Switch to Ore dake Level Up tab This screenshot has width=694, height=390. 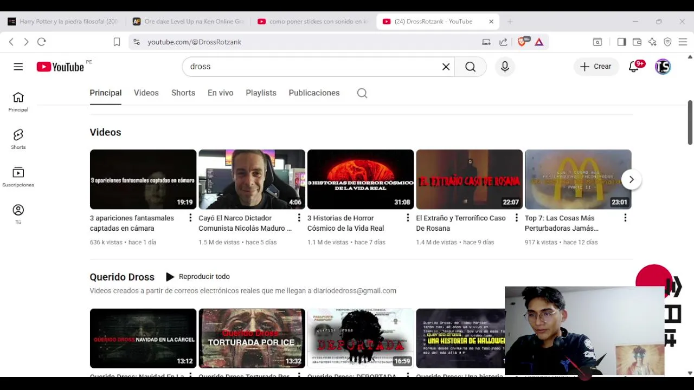[x=188, y=22]
